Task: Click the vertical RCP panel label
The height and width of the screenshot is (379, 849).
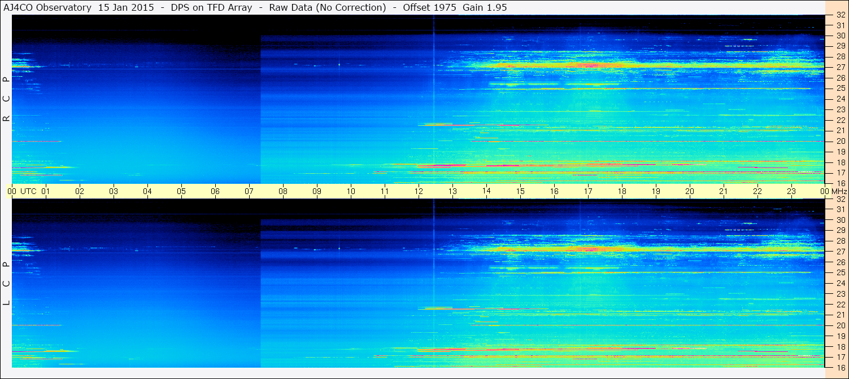Action: coord(6,99)
